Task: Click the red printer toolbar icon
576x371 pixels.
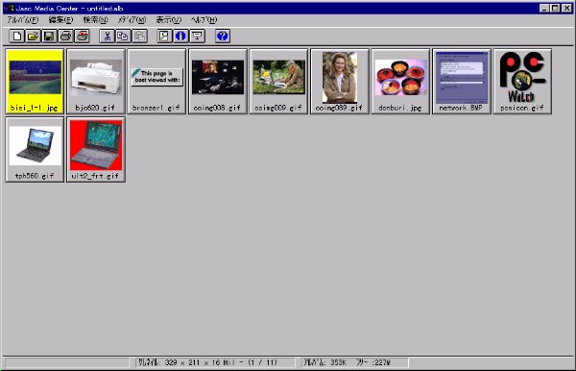Action: pos(83,36)
